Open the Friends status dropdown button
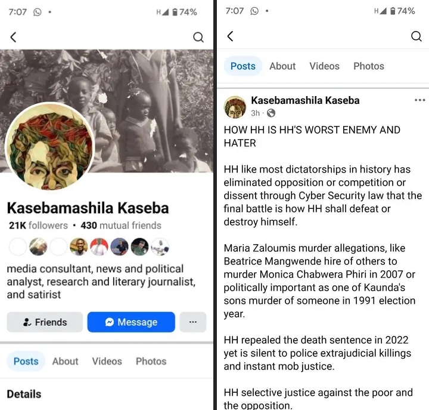This screenshot has width=429, height=410. click(45, 322)
